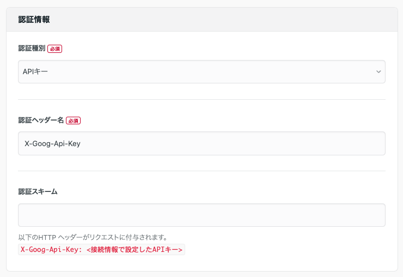
Task: Click the help text about HTTP ヘッダー
Action: click(x=93, y=237)
